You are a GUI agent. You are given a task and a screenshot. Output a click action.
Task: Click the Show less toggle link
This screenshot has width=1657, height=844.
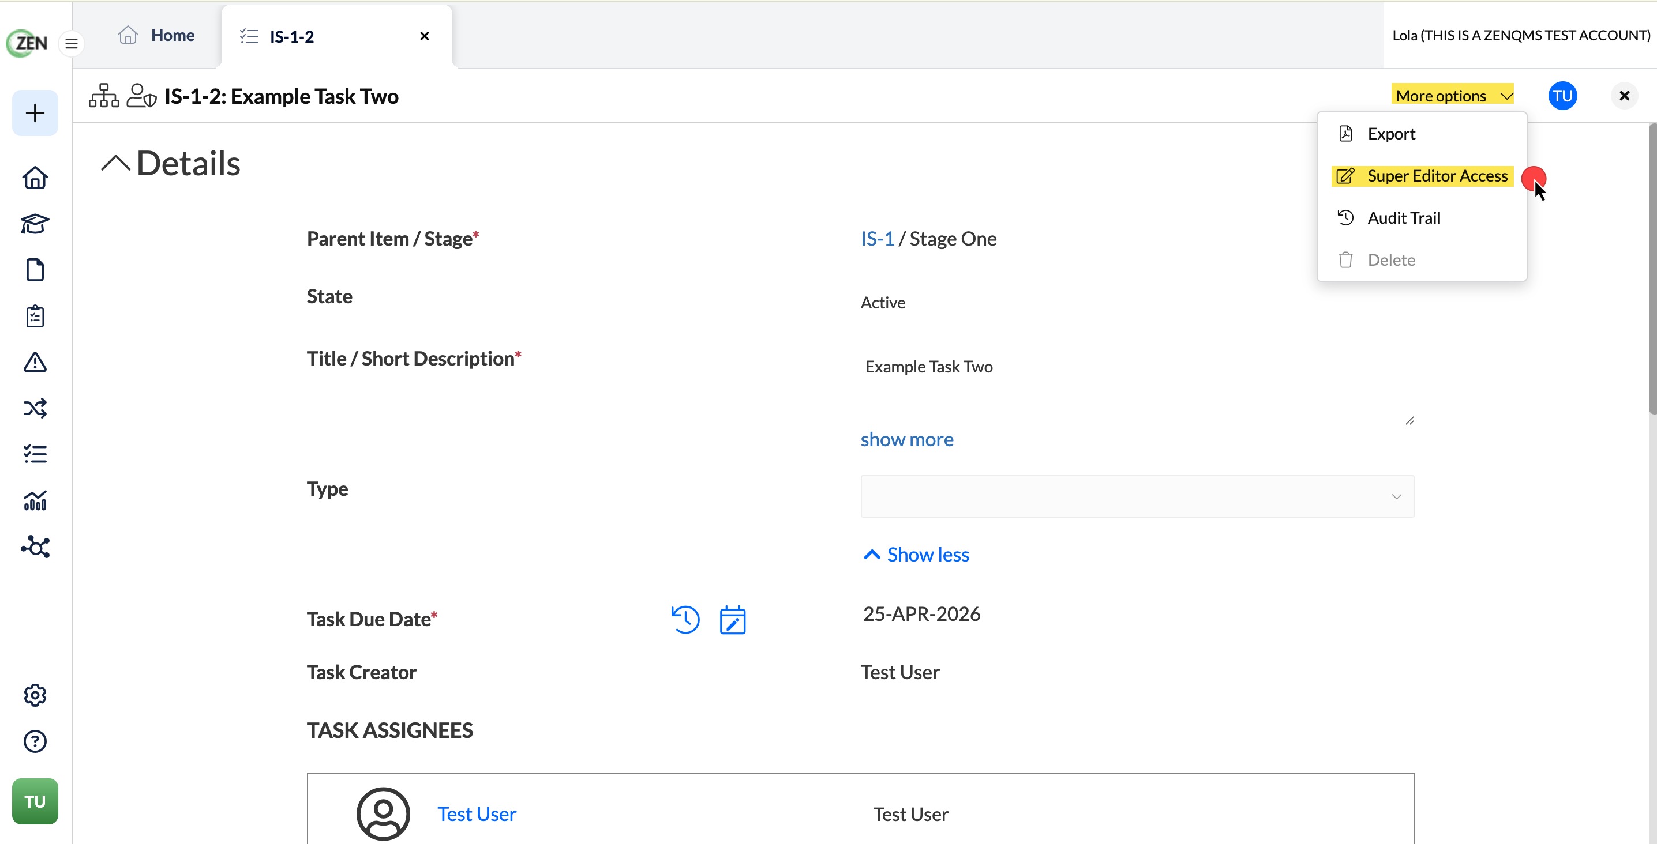[916, 555]
